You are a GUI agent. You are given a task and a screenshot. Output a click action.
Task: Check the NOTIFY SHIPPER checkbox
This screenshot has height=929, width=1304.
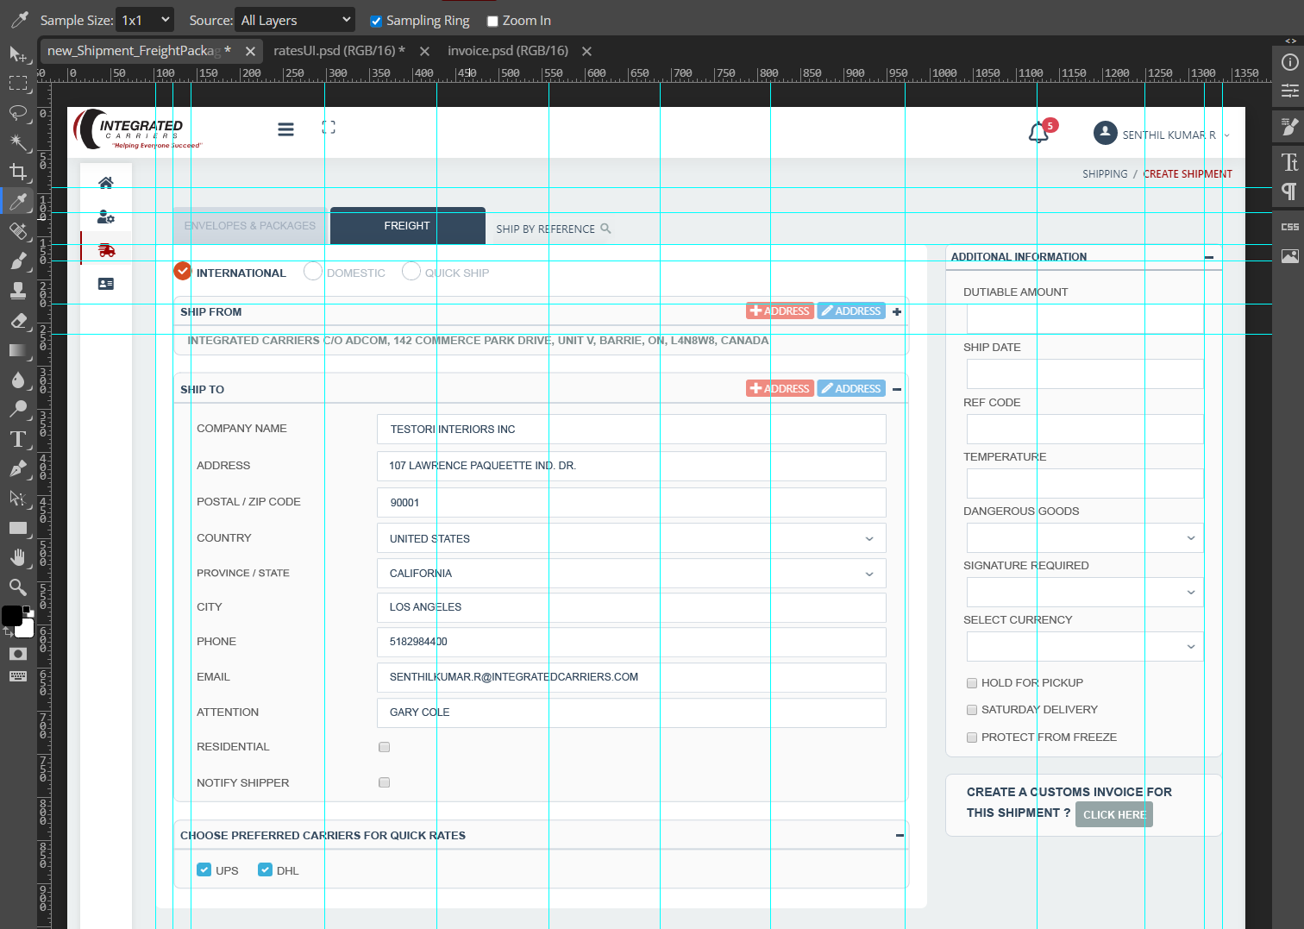coord(385,782)
